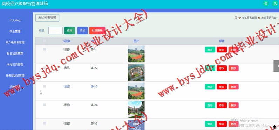Open the 标题3 row image thumbnail
This screenshot has width=279, height=130.
pyautogui.click(x=136, y=91)
